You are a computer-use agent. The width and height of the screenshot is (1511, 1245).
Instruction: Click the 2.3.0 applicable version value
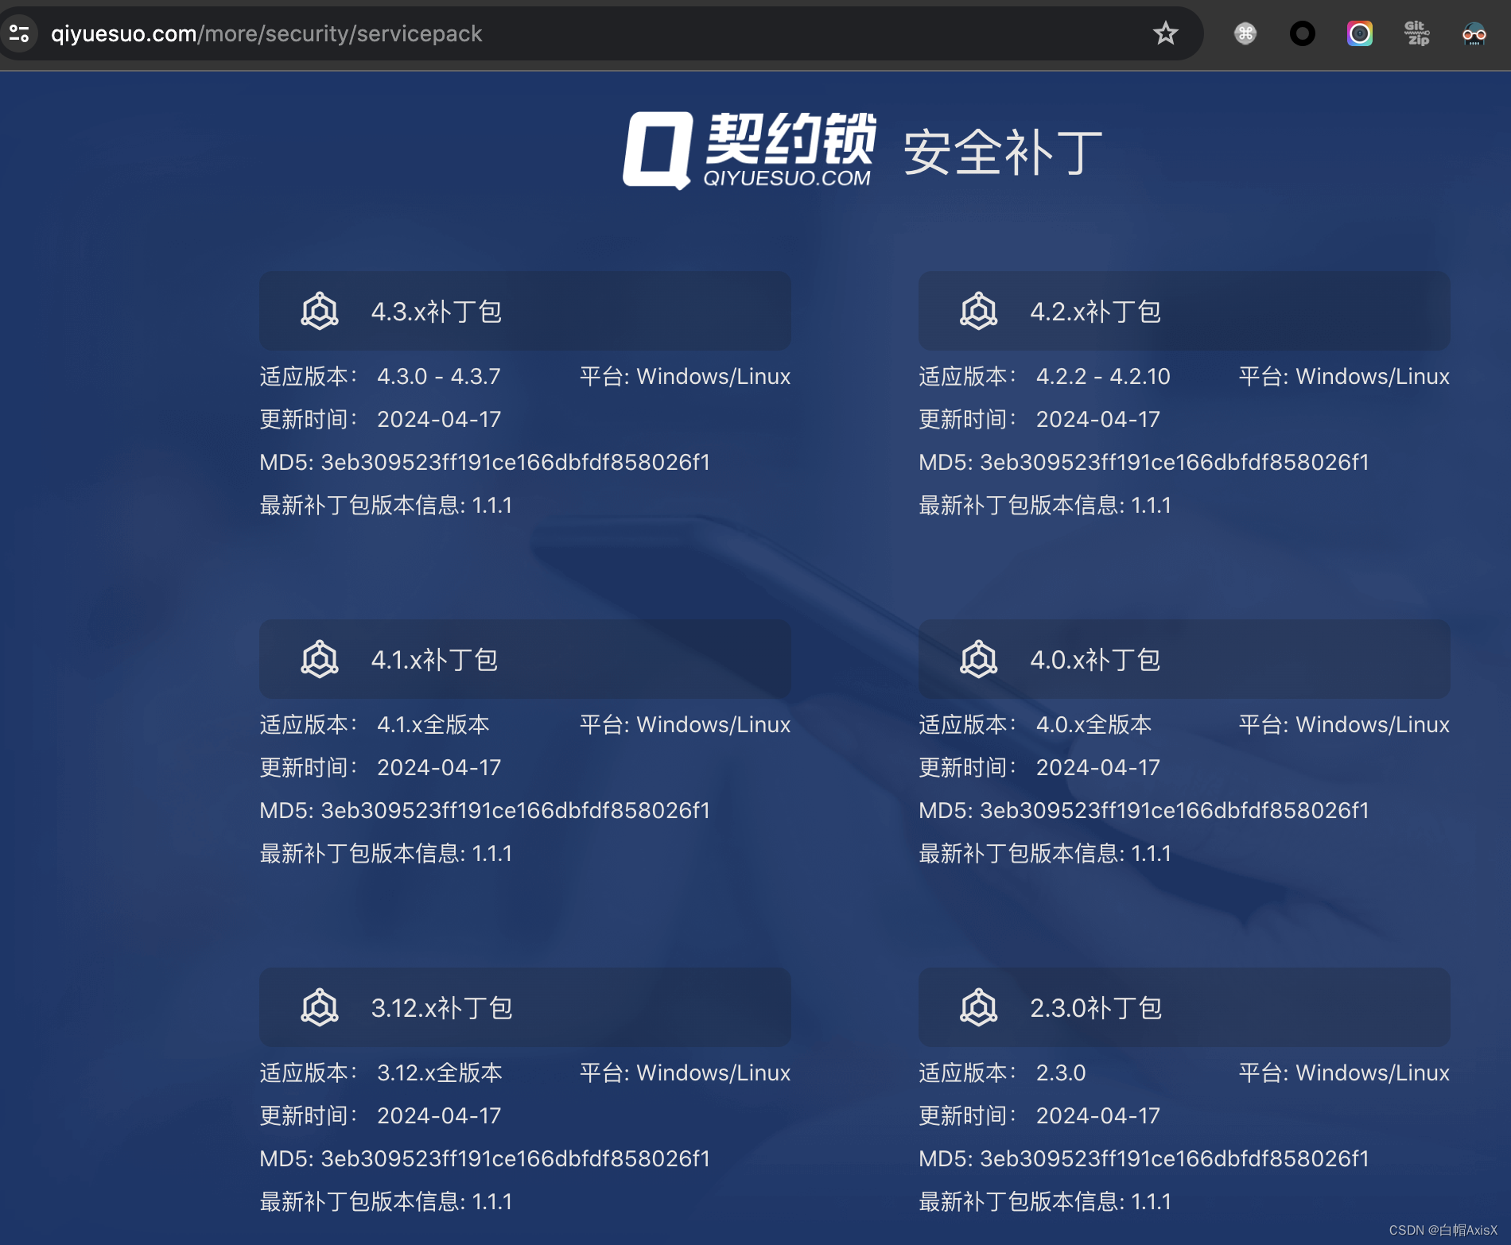click(1061, 1072)
